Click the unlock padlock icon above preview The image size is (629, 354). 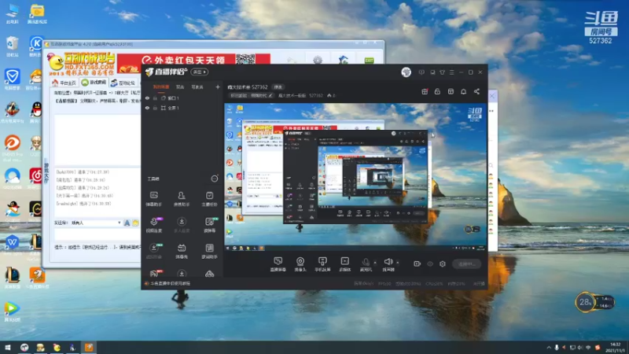click(x=437, y=91)
